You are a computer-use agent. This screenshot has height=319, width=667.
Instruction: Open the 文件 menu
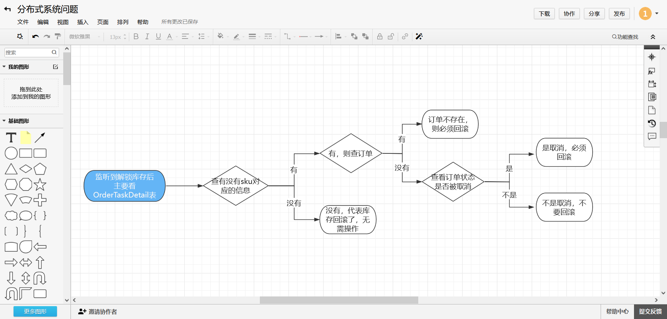(23, 22)
